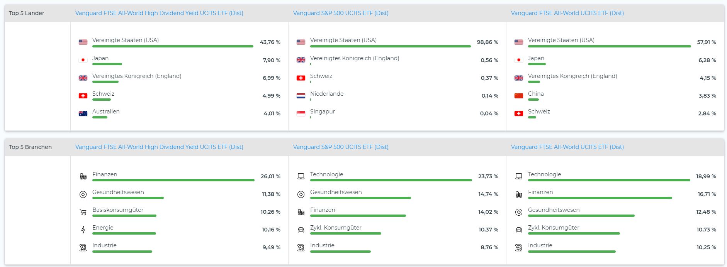Click the 4,01 % value
The height and width of the screenshot is (267, 727).
(x=272, y=113)
